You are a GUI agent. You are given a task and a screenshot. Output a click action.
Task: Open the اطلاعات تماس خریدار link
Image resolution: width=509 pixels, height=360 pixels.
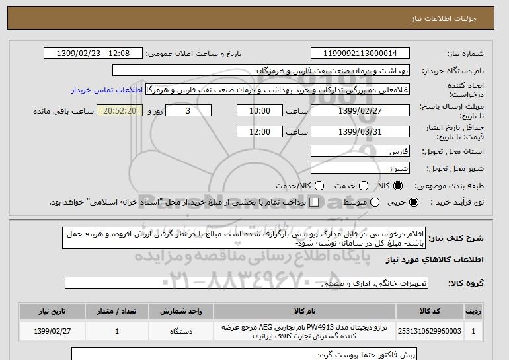(107, 90)
